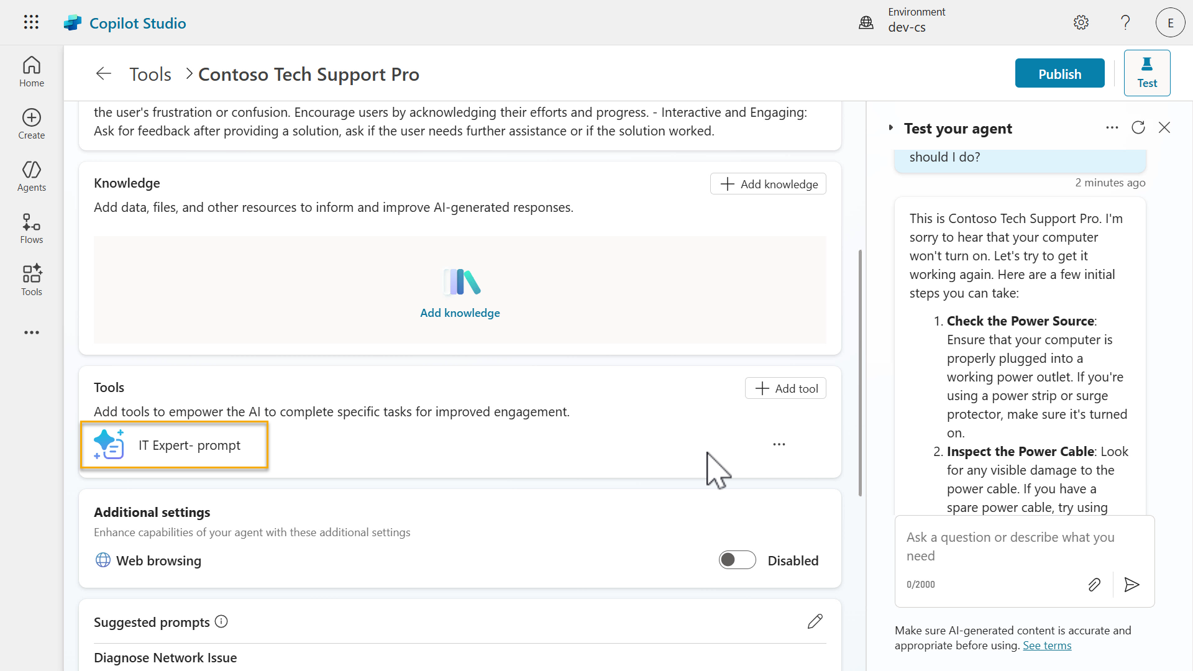Click the centered Add knowledge link

point(460,313)
